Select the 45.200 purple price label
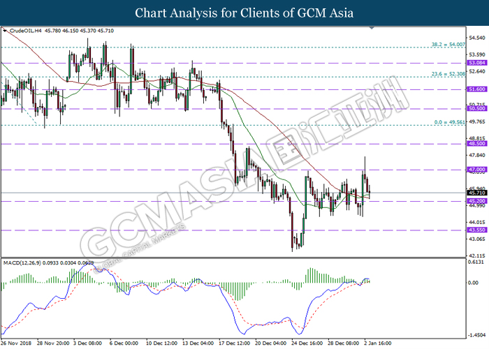The image size is (489, 349). point(477,201)
